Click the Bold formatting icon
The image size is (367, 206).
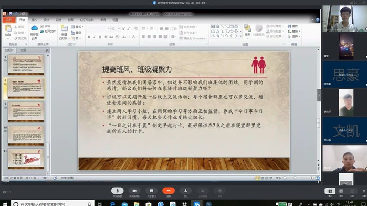[89, 37]
